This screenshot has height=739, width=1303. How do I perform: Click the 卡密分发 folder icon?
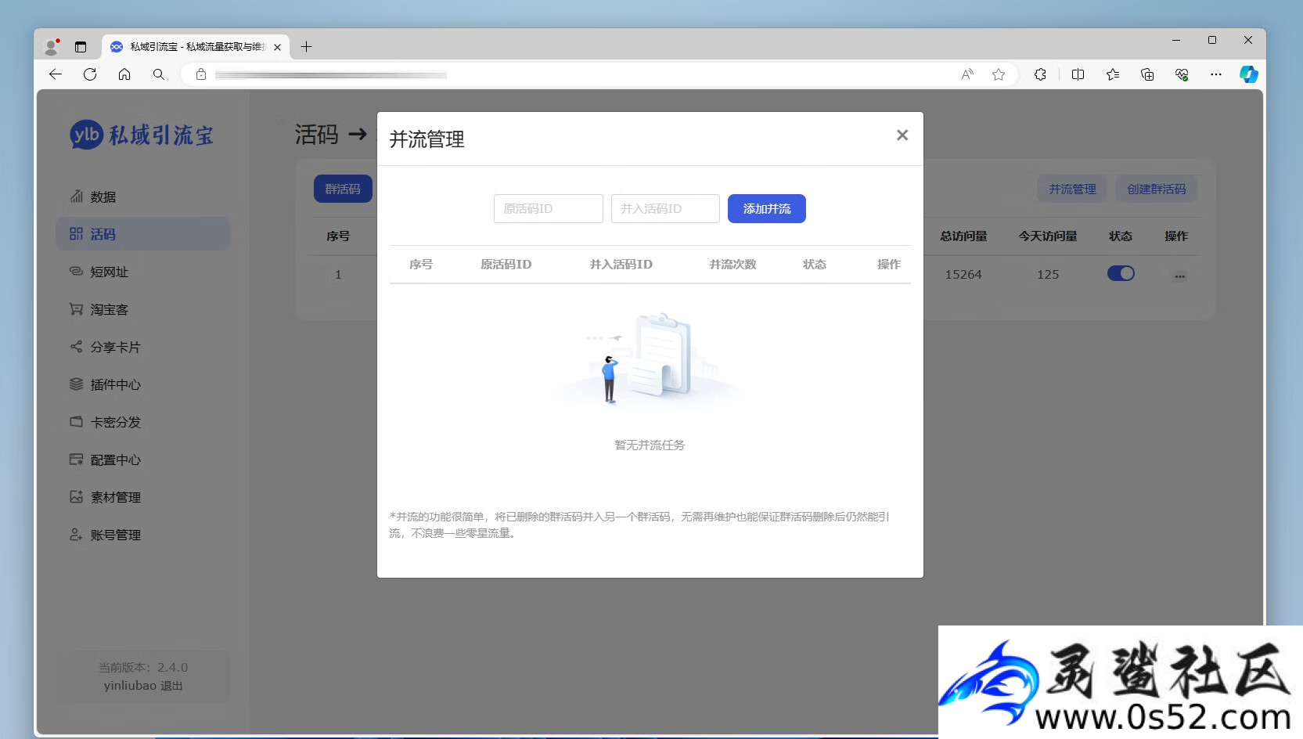click(x=76, y=421)
